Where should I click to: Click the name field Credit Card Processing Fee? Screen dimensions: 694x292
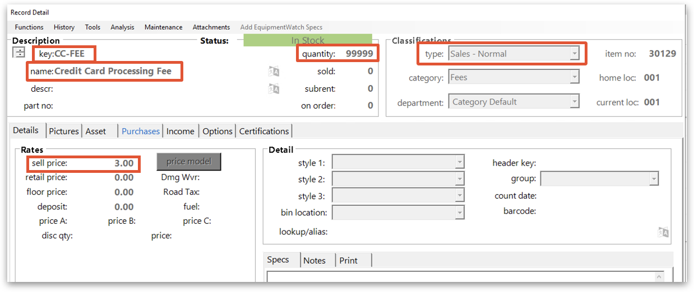pyautogui.click(x=113, y=71)
